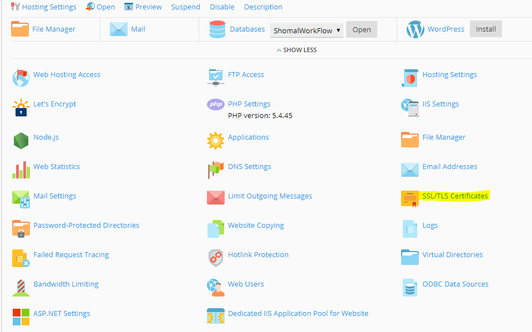Click the Applications gear icon
The width and height of the screenshot is (532, 332).
click(x=215, y=140)
